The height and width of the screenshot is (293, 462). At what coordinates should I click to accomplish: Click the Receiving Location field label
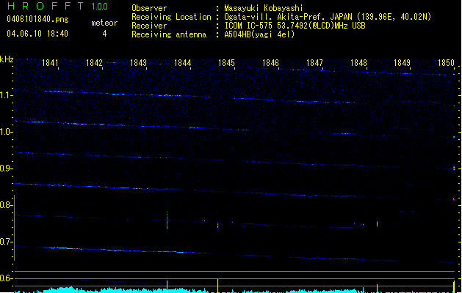171,17
